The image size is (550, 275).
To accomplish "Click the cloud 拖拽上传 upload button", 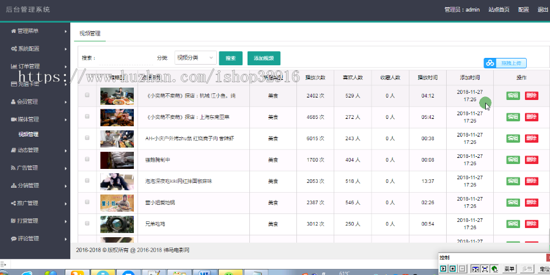I will (x=505, y=63).
